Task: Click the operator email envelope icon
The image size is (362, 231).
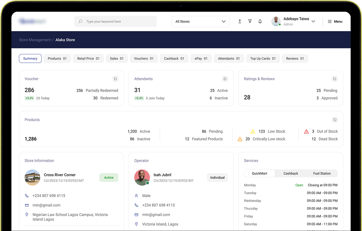Action: 136,214
